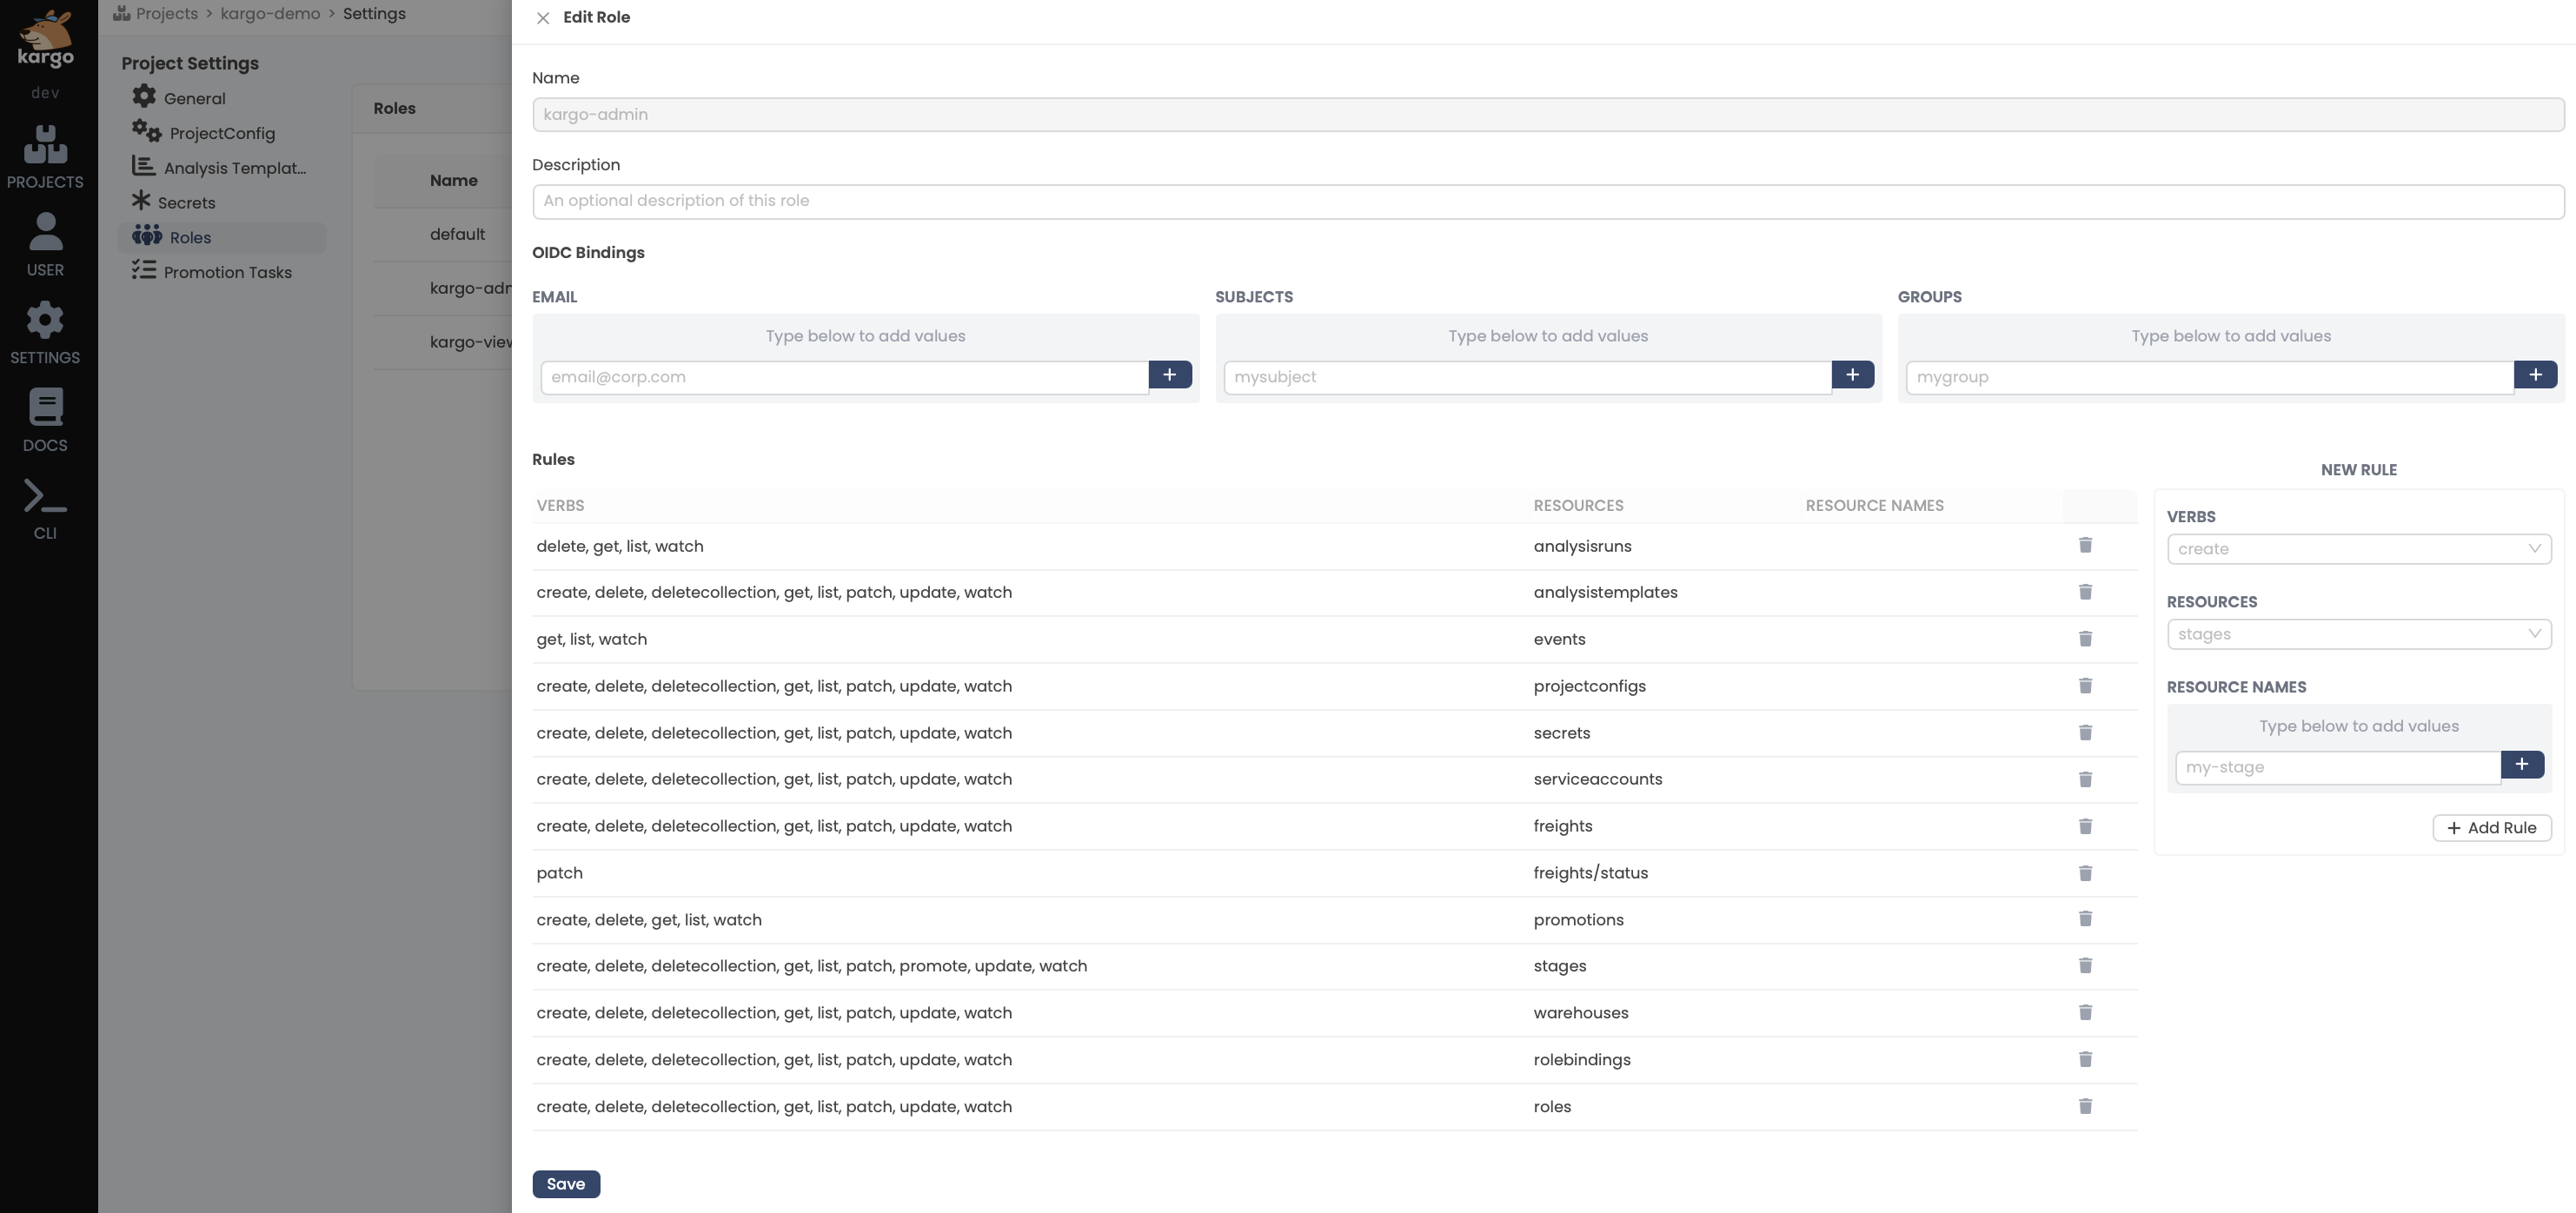Screen dimensions: 2576x1213
Task: Close the Edit Role panel
Action: click(x=543, y=18)
